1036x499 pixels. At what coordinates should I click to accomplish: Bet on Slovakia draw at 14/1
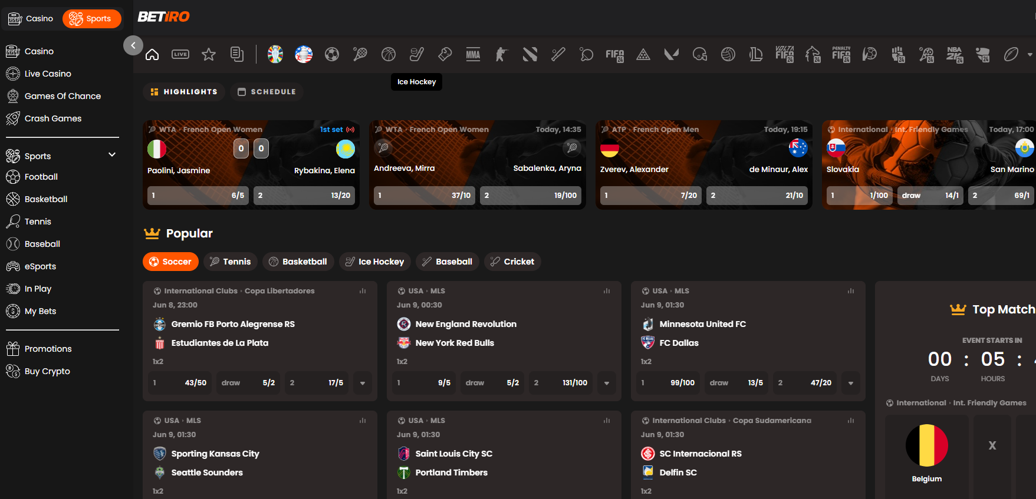click(930, 196)
